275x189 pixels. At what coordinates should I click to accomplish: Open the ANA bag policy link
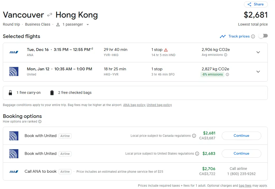134,105
